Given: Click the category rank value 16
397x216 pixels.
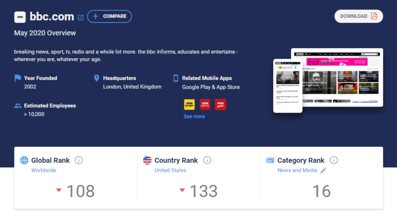Looking at the screenshot, I should 321,191.
